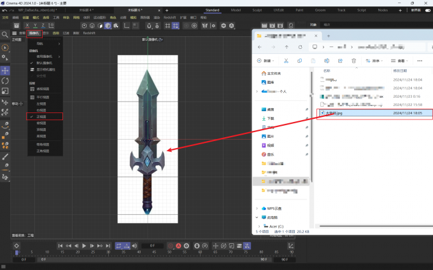
Task: Open the 文件 menu
Action: 5,17
